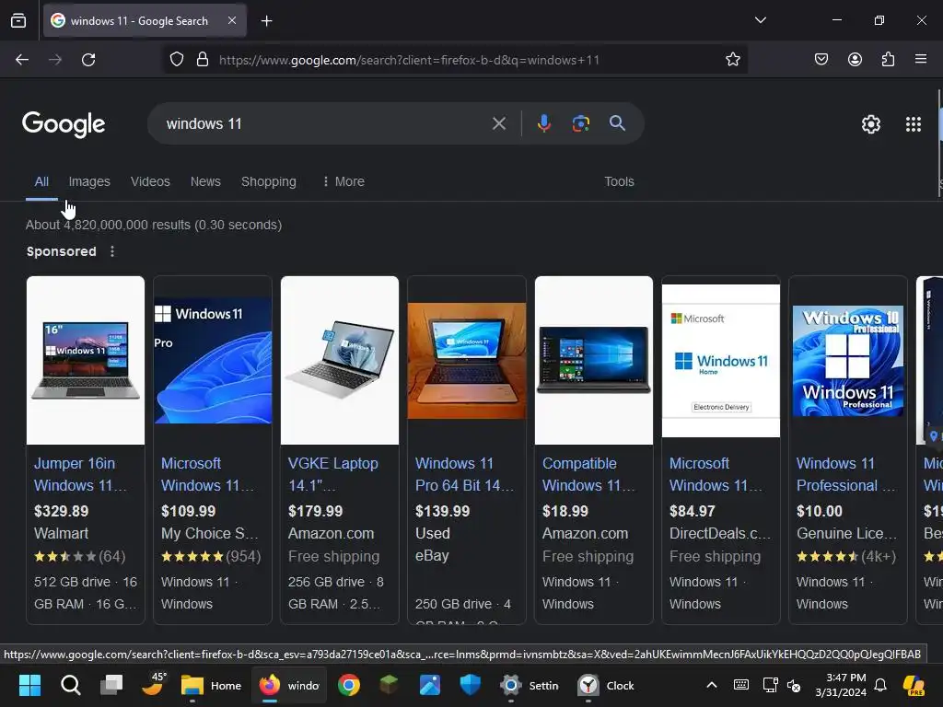Open the notification bell

(880, 685)
